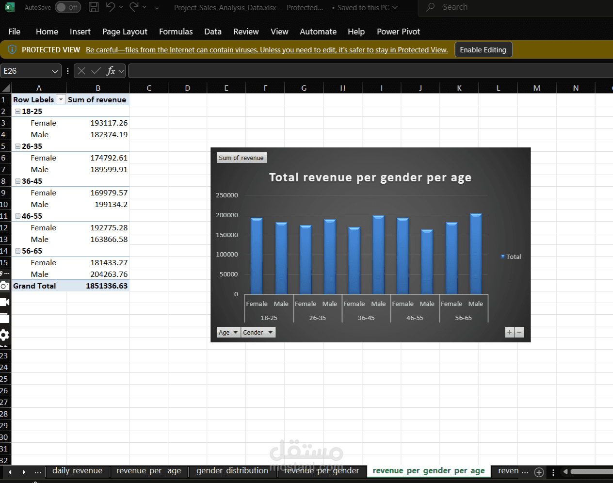Viewport: 613px width, 483px height.
Task: Select the Grand Total value 1851336.63
Action: (97, 286)
